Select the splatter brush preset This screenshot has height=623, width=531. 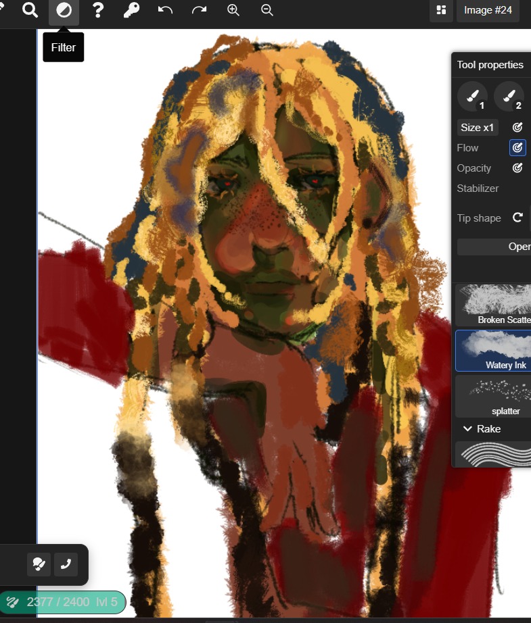(493, 396)
